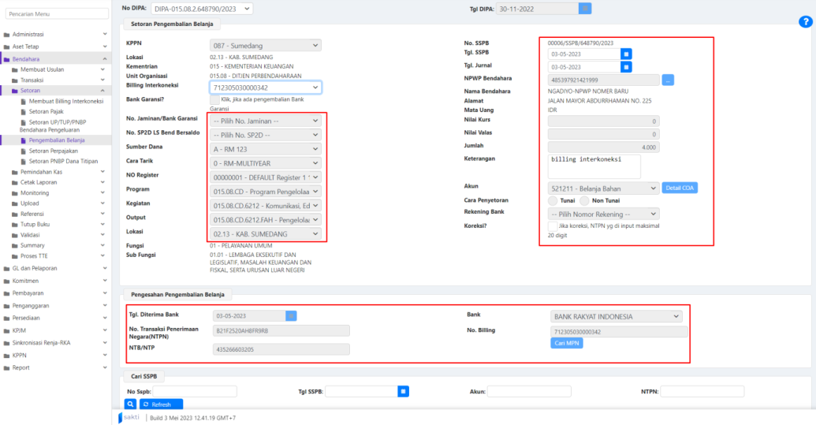This screenshot has width=816, height=425.
Task: Click the Keterangan text area
Action: click(594, 166)
